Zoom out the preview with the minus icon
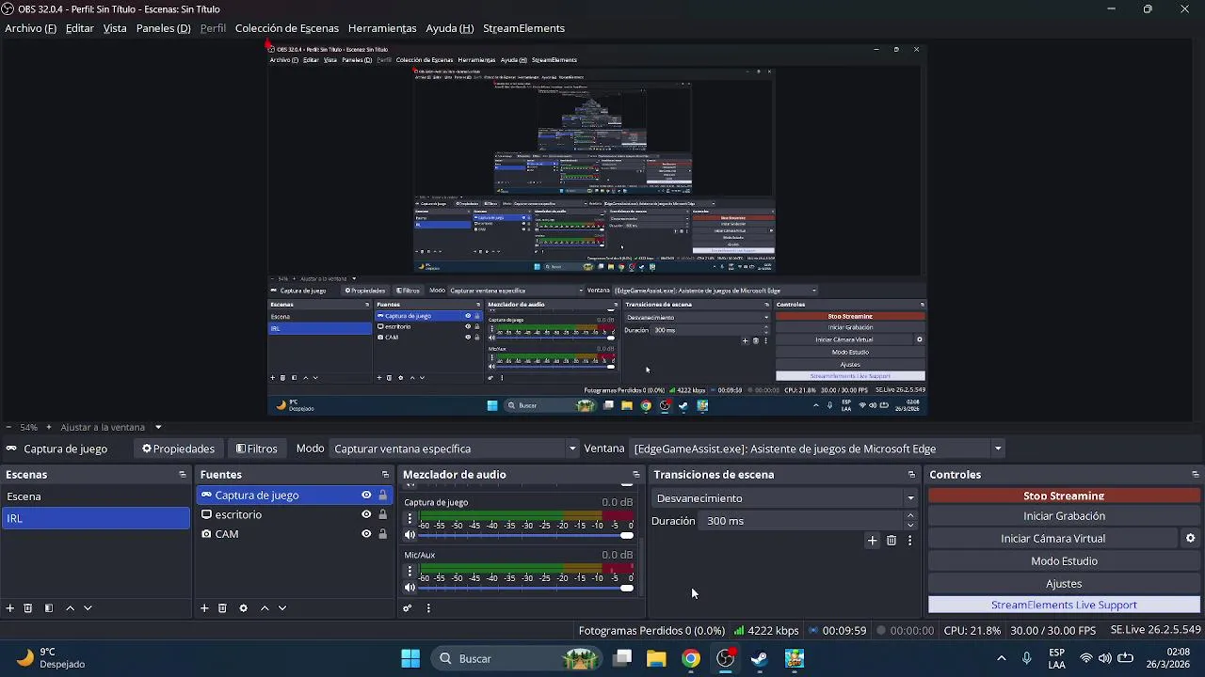Viewport: 1205px width, 677px height. tap(8, 427)
